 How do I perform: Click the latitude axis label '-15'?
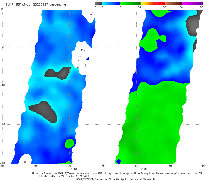(x=3, y=124)
